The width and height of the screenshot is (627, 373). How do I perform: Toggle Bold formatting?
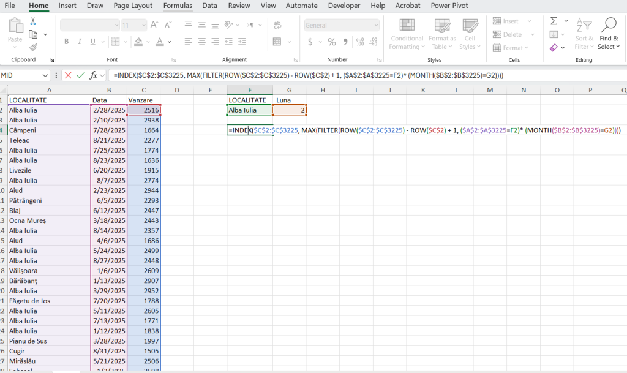coord(66,42)
